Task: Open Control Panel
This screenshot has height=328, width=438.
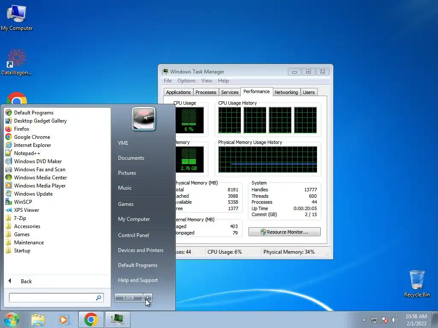Action: pos(133,235)
